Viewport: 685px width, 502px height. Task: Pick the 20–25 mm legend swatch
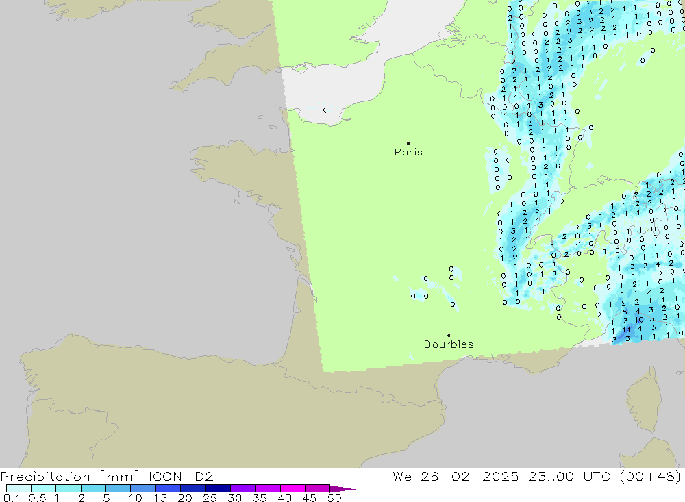click(x=192, y=488)
